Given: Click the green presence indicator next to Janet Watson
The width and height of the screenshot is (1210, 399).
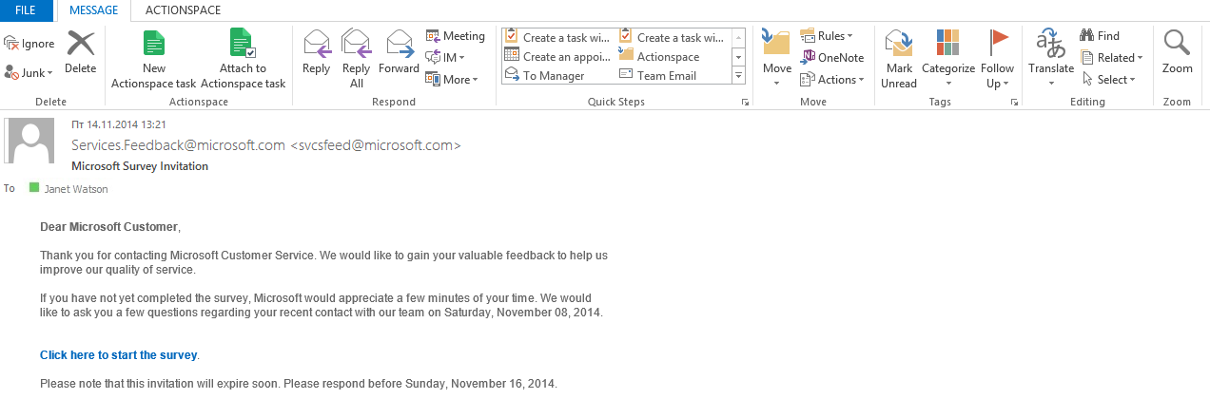Looking at the screenshot, I should (34, 188).
